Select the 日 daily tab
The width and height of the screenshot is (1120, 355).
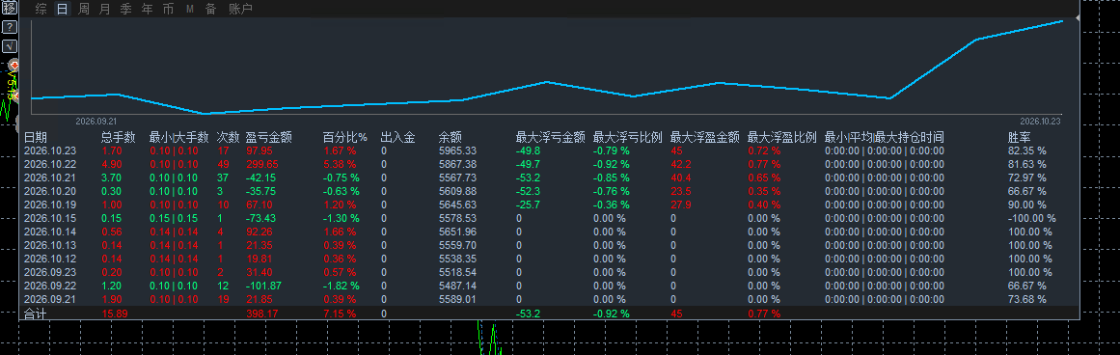pyautogui.click(x=63, y=10)
